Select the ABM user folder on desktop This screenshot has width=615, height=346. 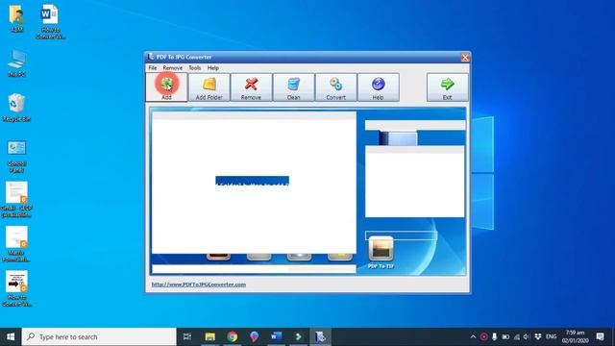pos(16,18)
